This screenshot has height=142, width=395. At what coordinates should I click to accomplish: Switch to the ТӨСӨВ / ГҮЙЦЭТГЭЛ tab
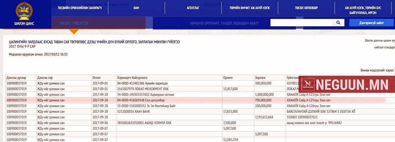[x=74, y=23]
